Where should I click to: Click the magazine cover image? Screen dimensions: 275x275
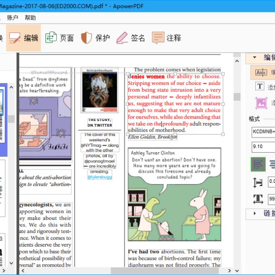click(x=99, y=90)
